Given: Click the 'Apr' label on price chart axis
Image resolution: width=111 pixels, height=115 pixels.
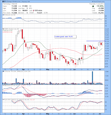Looking at the screenshot, I should coord(23,69).
